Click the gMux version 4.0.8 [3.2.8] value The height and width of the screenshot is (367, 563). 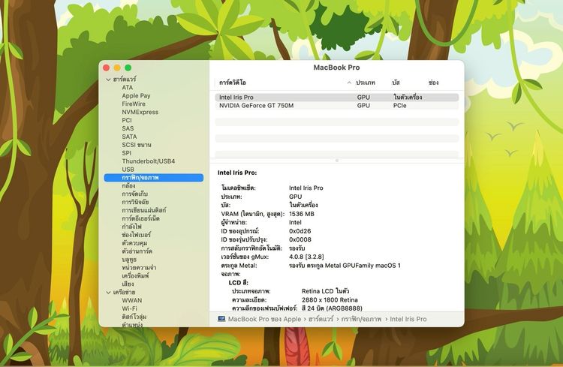306,257
